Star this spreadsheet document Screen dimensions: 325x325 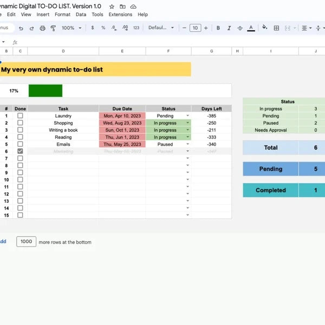[112, 6]
